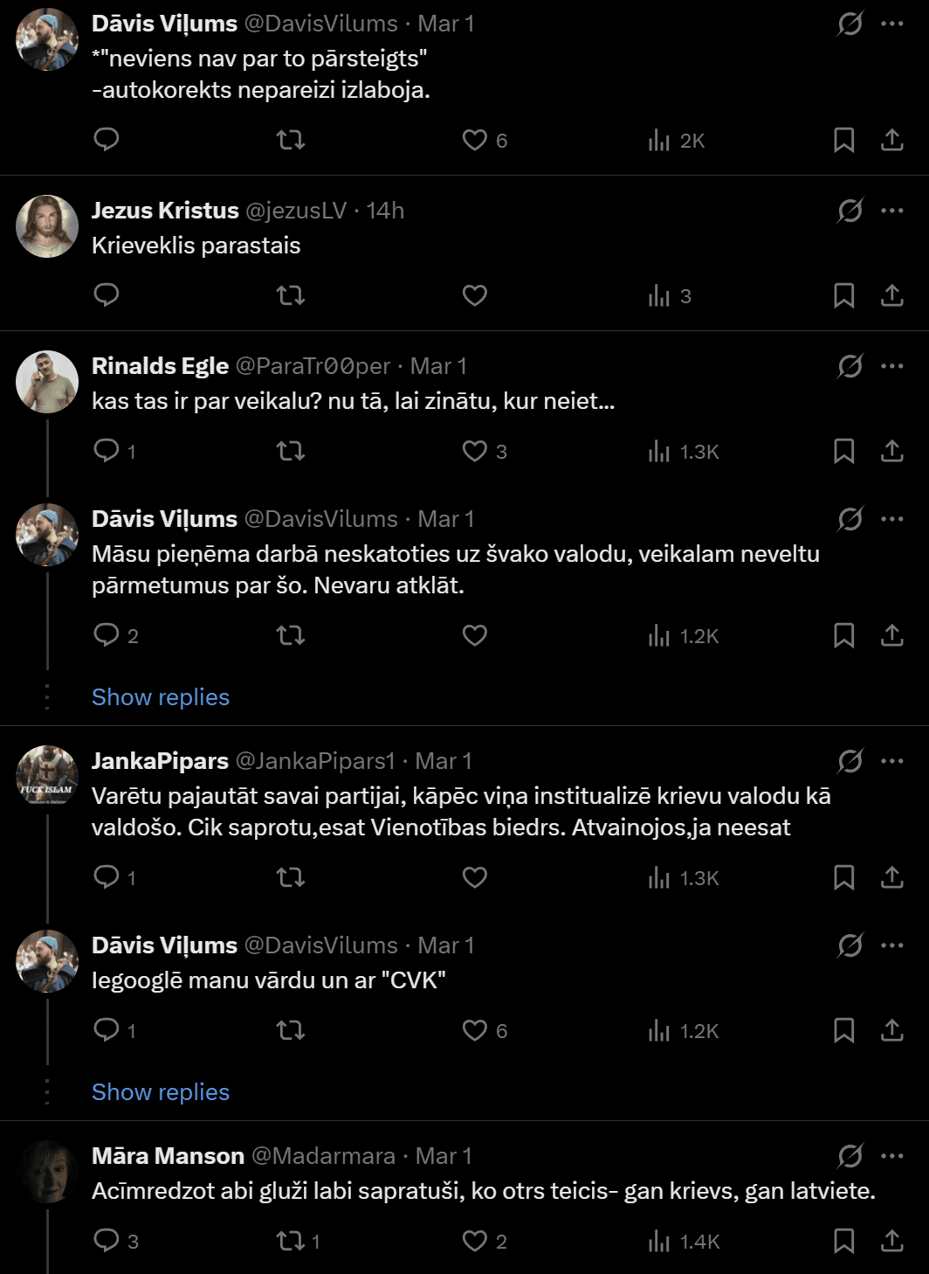Open Grok icon on Jezus Kristus tweet
The image size is (929, 1274).
click(850, 211)
